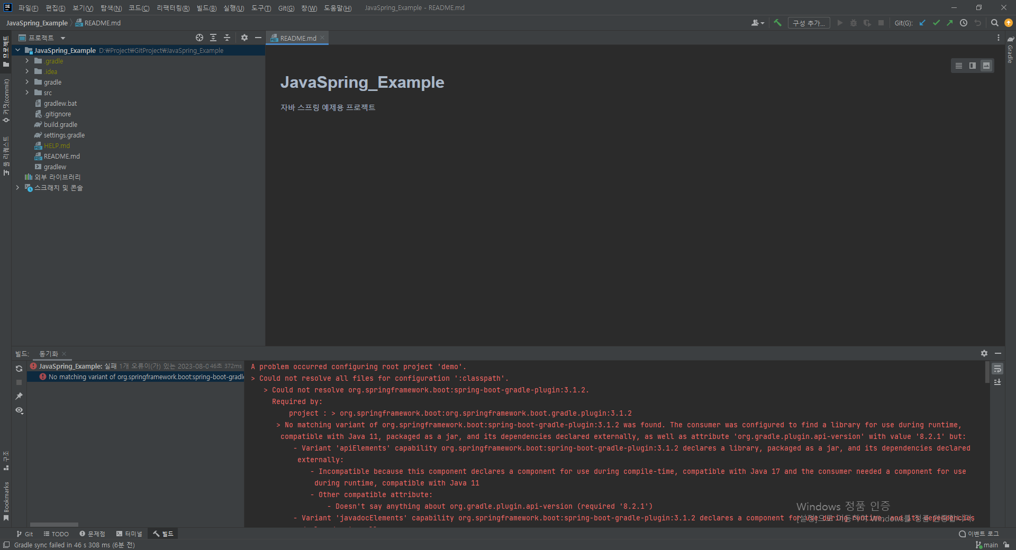Image resolution: width=1016 pixels, height=550 pixels.
Task: Open Gradle tool window on right sidebar
Action: [1010, 50]
